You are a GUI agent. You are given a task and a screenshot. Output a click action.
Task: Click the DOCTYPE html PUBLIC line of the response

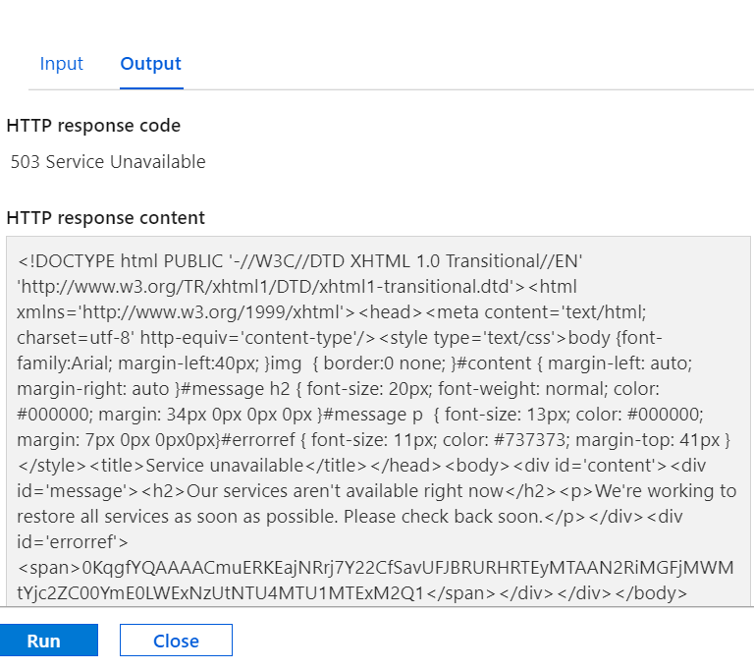tap(300, 261)
